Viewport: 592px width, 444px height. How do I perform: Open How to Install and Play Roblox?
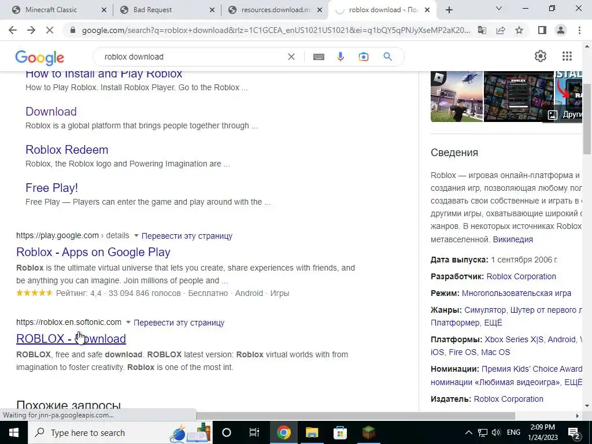[x=104, y=74]
